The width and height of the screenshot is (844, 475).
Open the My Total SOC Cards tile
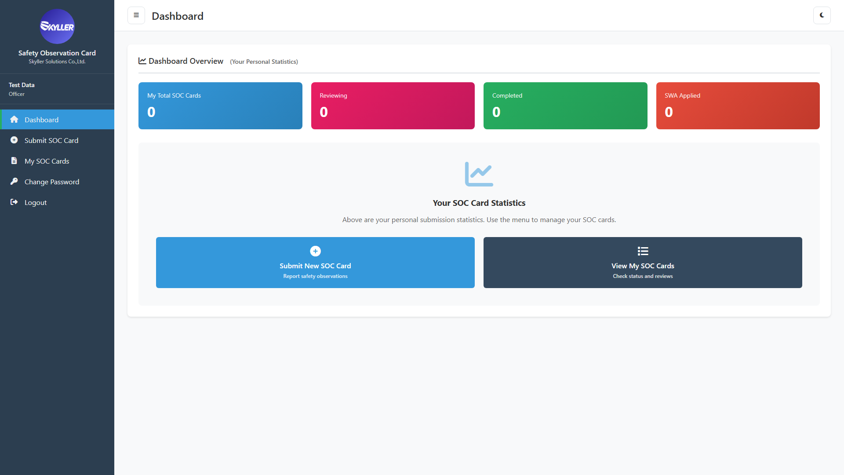pos(220,106)
